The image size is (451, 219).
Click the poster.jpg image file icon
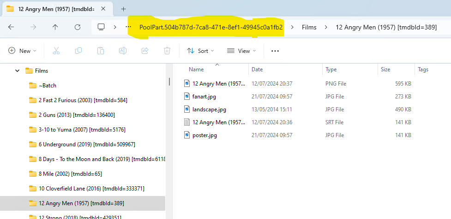tap(187, 135)
